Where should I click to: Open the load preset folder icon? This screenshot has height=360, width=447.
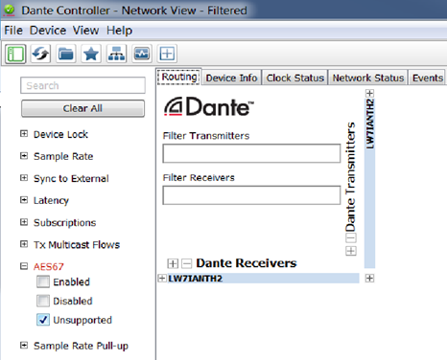click(x=66, y=54)
